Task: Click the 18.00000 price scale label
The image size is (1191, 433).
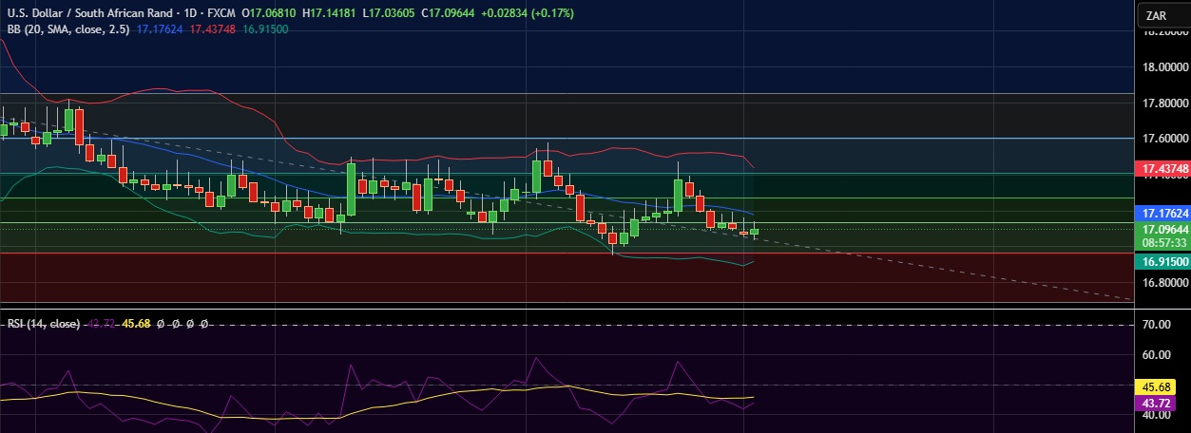Action: (x=1164, y=67)
